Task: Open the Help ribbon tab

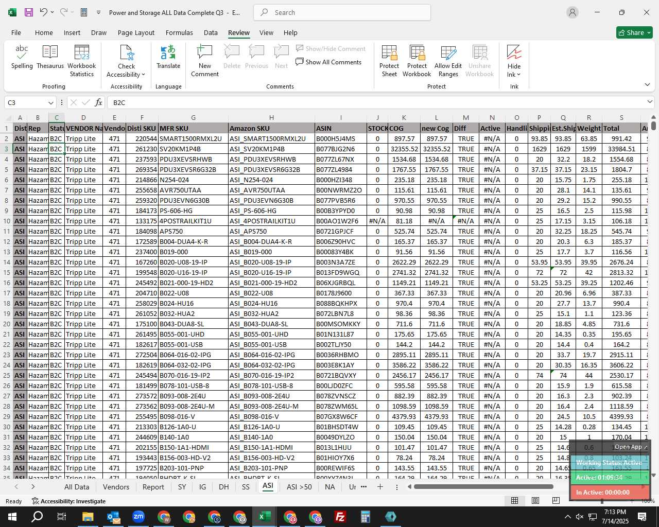Action: tap(290, 32)
